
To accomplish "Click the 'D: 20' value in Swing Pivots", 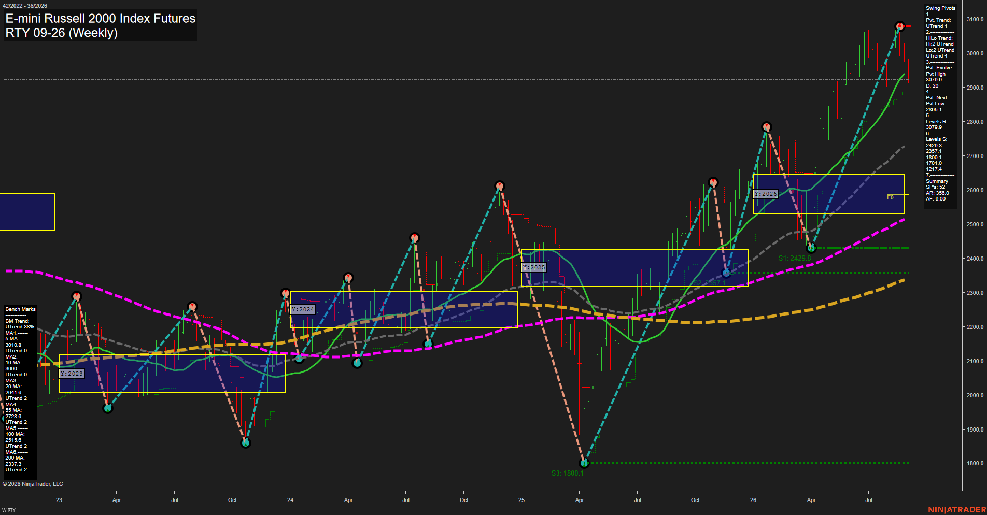I will pyautogui.click(x=932, y=86).
